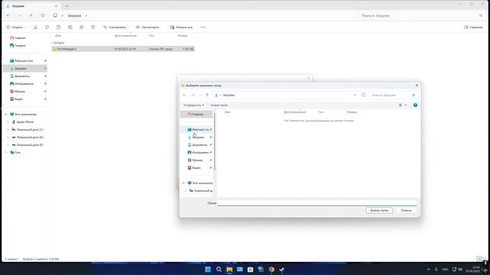Open the Упорядочить dropdown in folder dialog
490x275 pixels.
194,105
